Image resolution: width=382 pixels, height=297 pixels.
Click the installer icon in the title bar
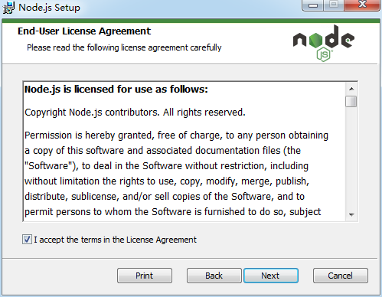pyautogui.click(x=8, y=8)
